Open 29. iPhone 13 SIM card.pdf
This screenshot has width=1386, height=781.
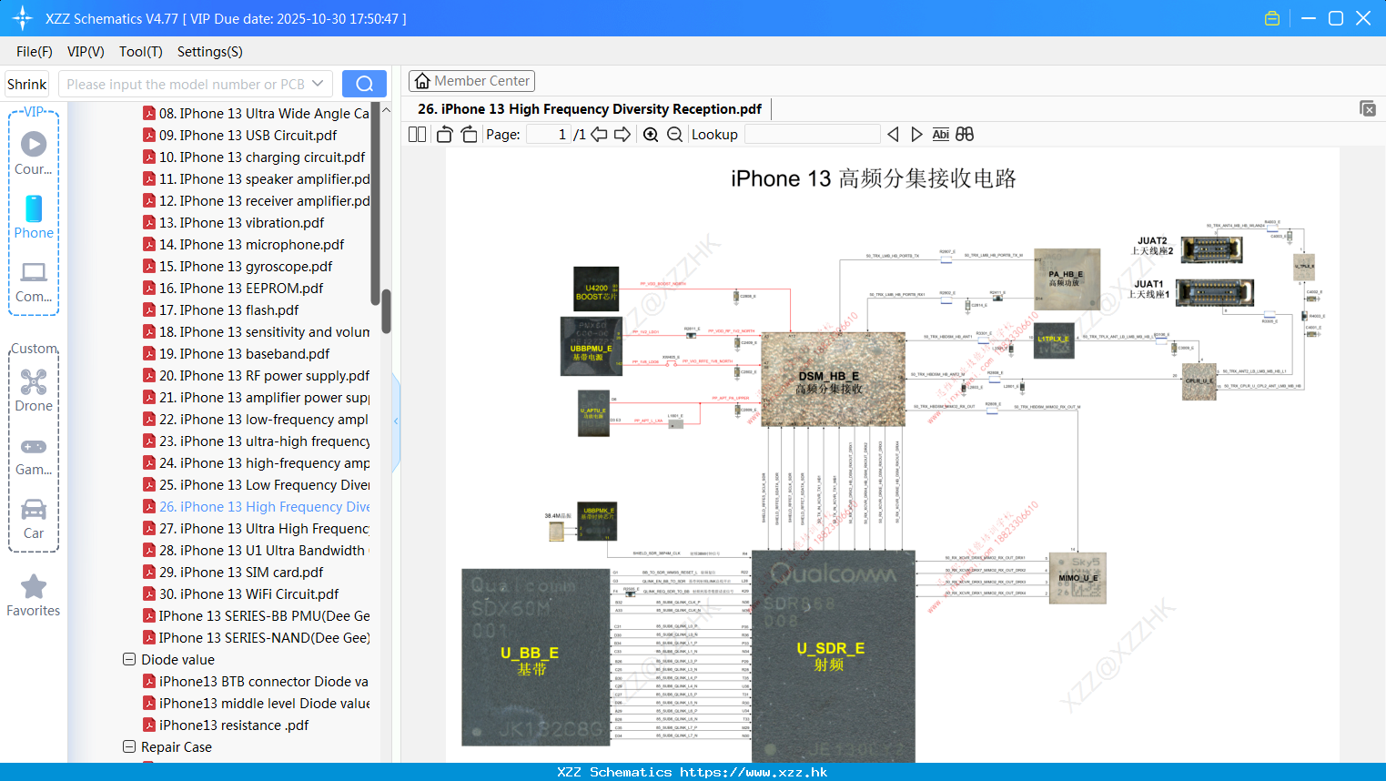click(x=233, y=573)
